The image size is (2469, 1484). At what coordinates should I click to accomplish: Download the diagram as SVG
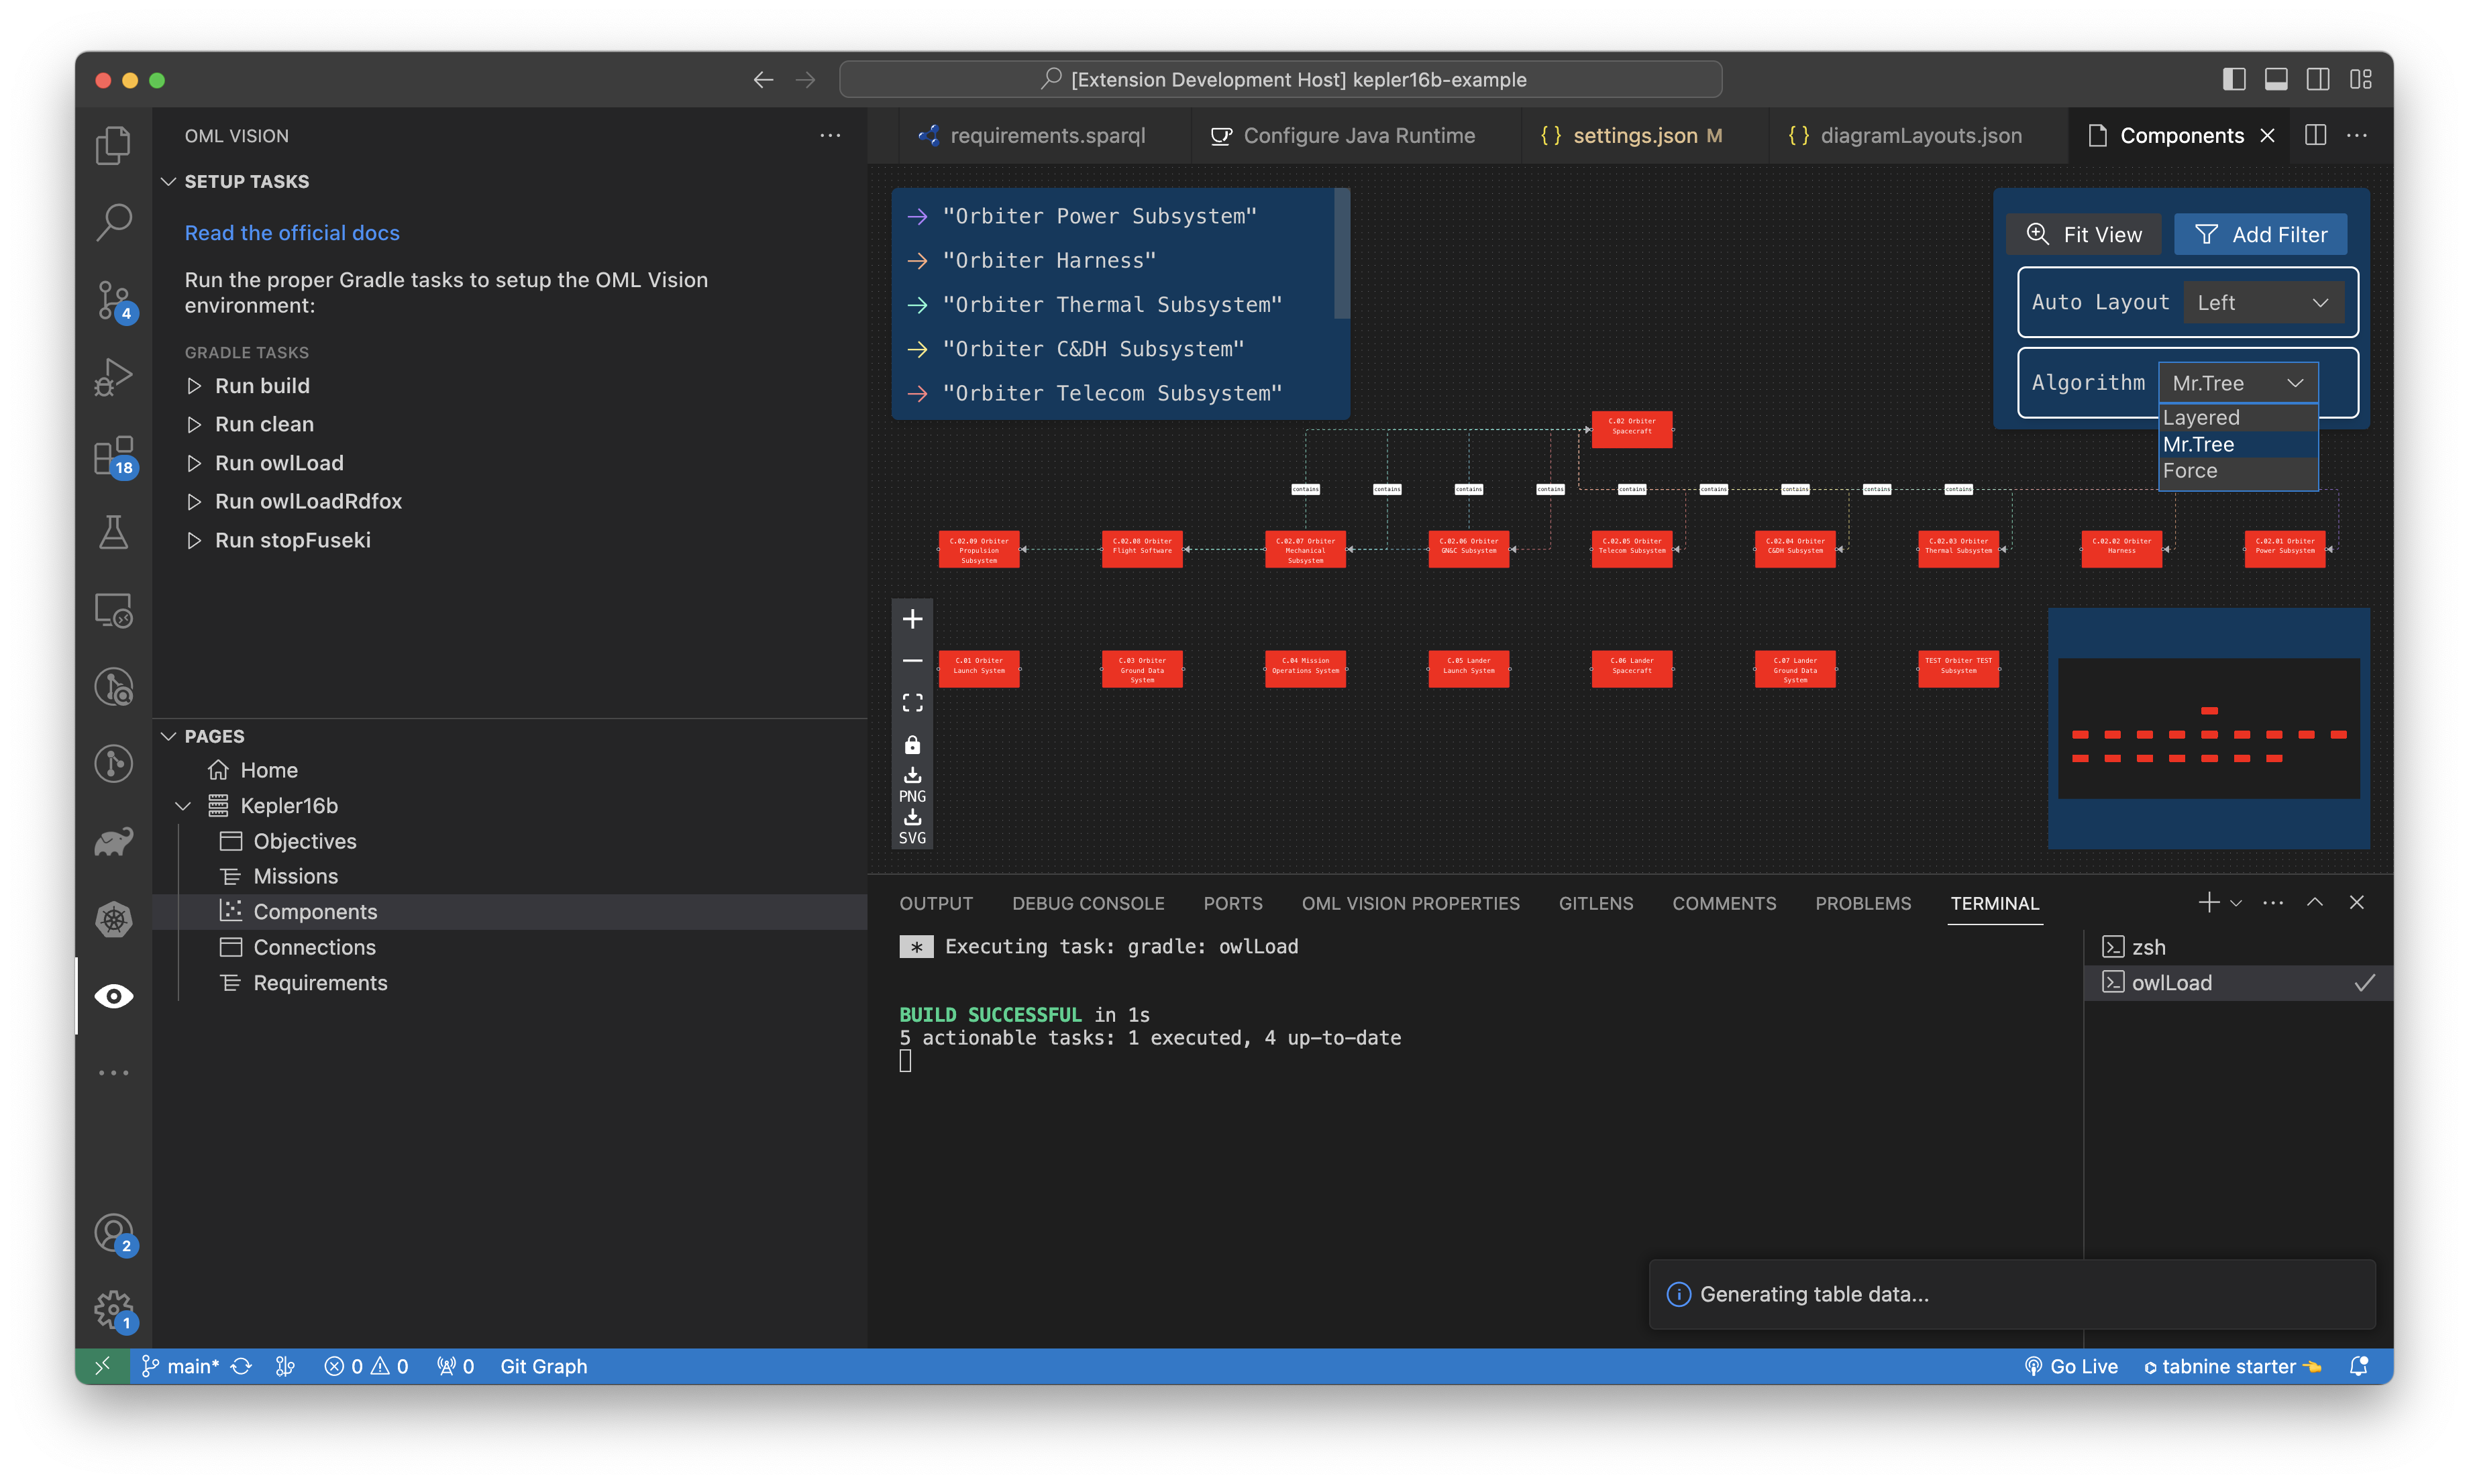click(x=912, y=827)
